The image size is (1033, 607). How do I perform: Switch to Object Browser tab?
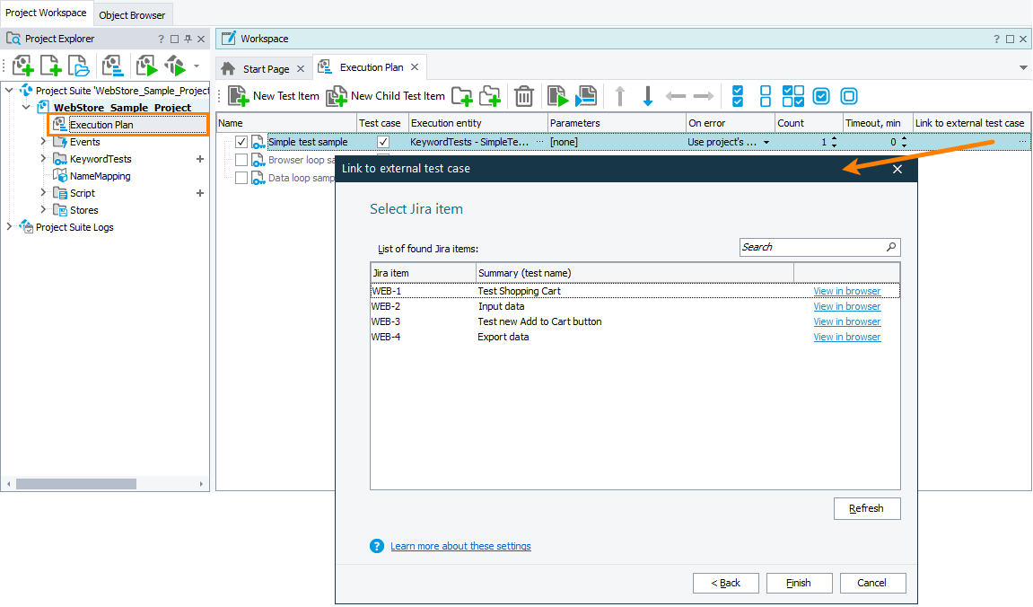(132, 14)
